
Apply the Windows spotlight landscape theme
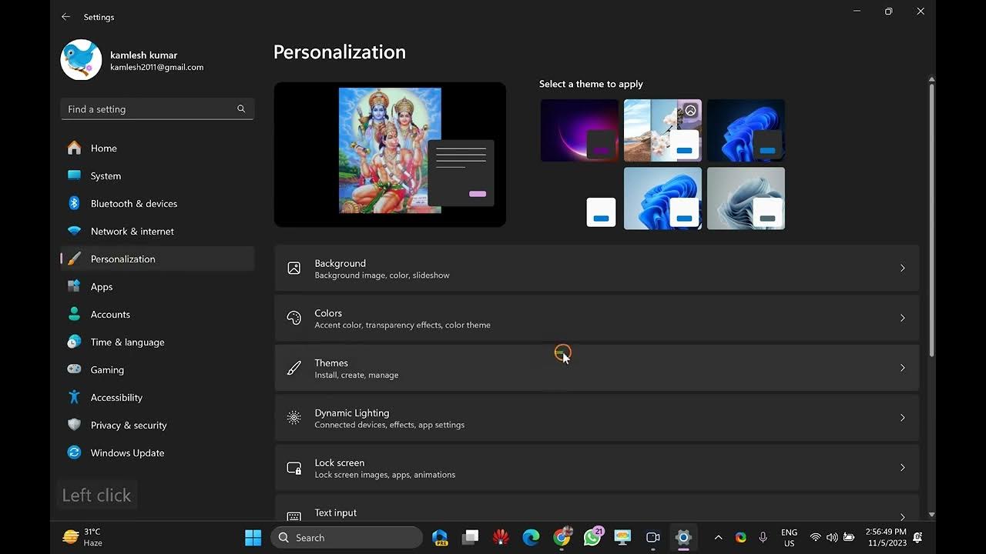(x=662, y=131)
